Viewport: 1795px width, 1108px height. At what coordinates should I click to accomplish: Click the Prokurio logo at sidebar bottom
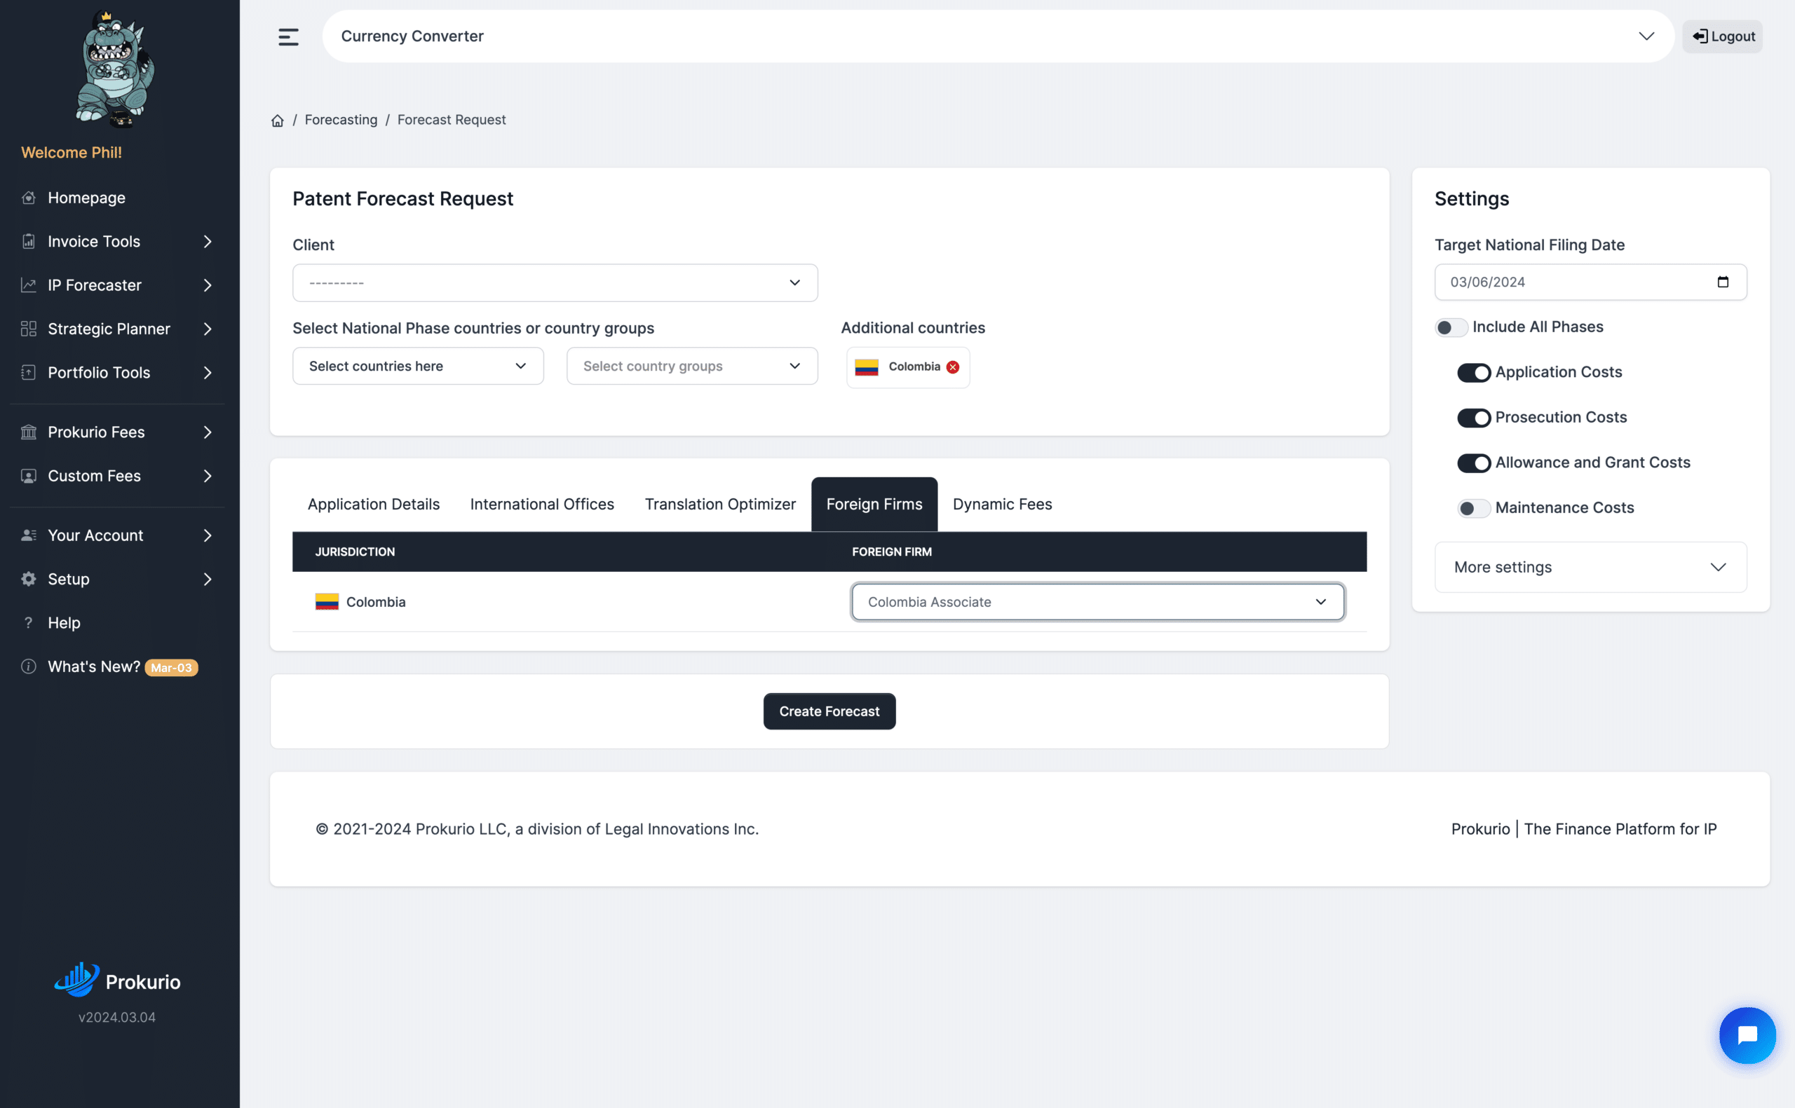tap(117, 980)
